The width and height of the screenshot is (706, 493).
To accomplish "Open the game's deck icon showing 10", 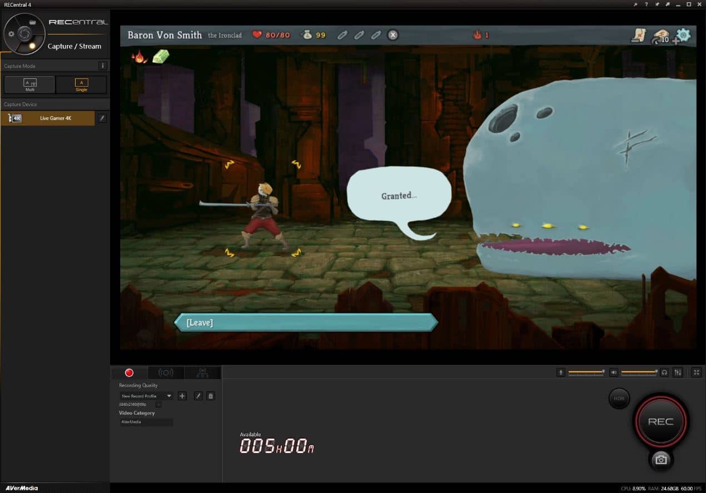I will (660, 36).
